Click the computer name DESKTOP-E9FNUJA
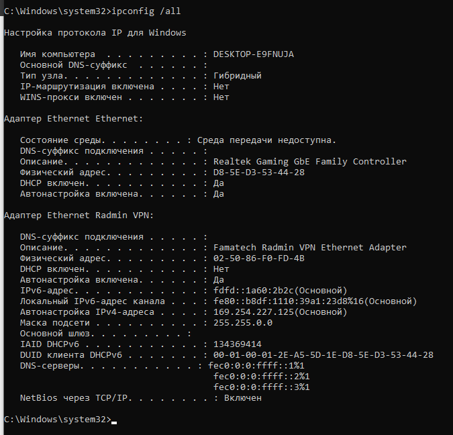The image size is (453, 435). (254, 54)
